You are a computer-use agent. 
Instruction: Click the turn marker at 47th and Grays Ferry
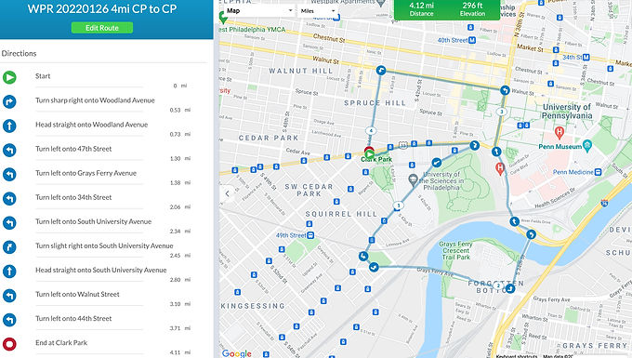tap(374, 267)
